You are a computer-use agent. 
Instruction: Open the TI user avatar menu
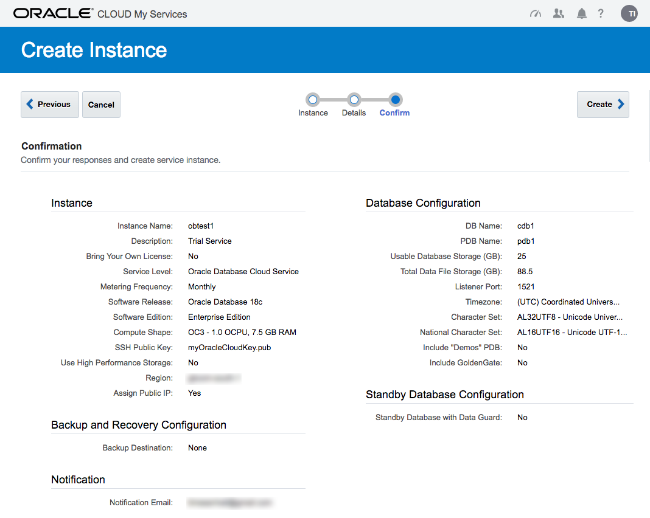pos(629,13)
